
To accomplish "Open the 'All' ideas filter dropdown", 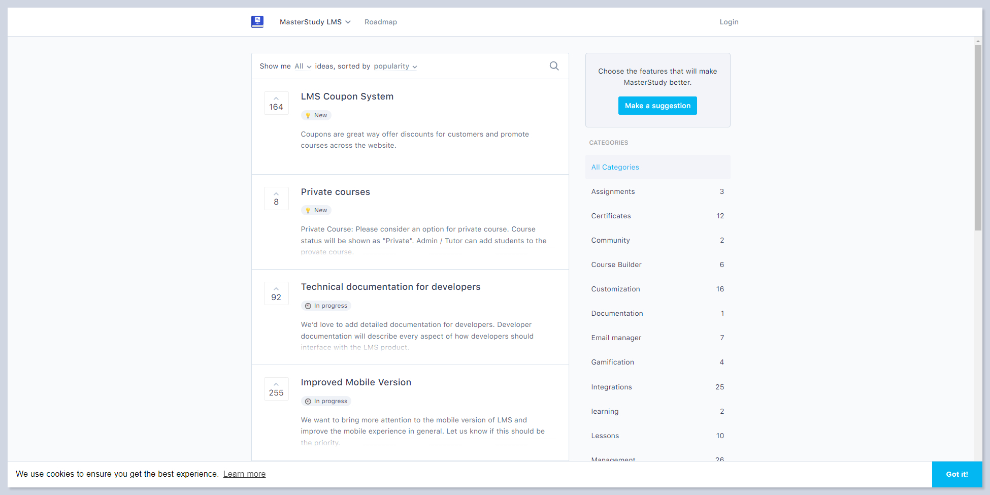I will click(303, 67).
